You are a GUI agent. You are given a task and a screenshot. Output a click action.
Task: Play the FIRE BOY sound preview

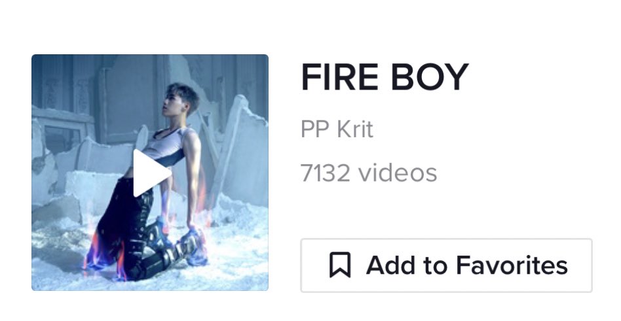pos(152,173)
